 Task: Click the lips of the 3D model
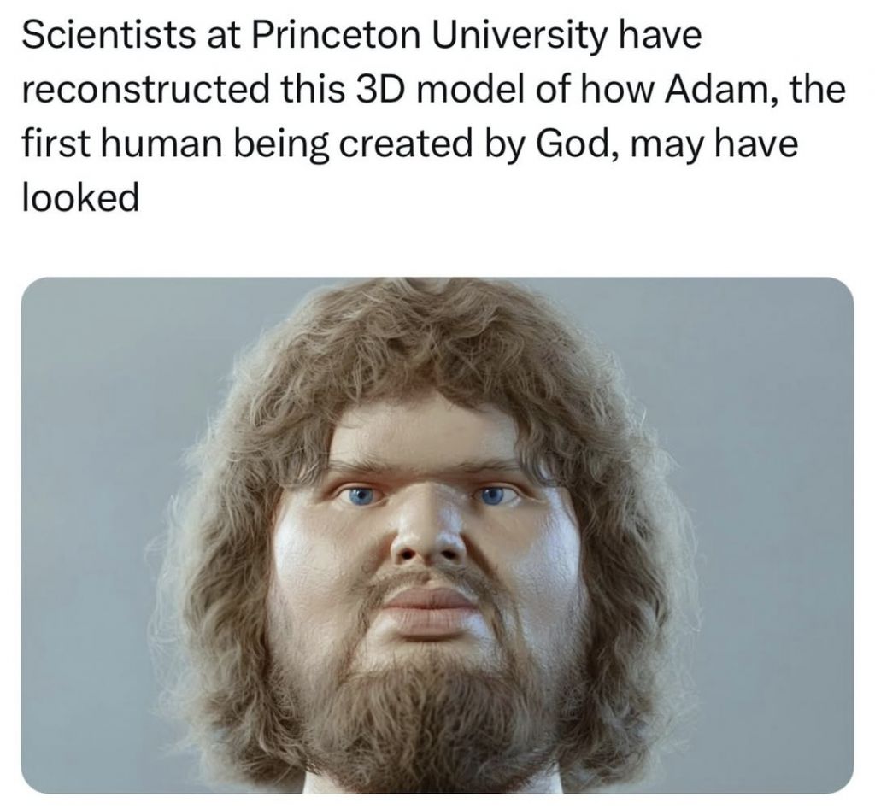tap(431, 610)
